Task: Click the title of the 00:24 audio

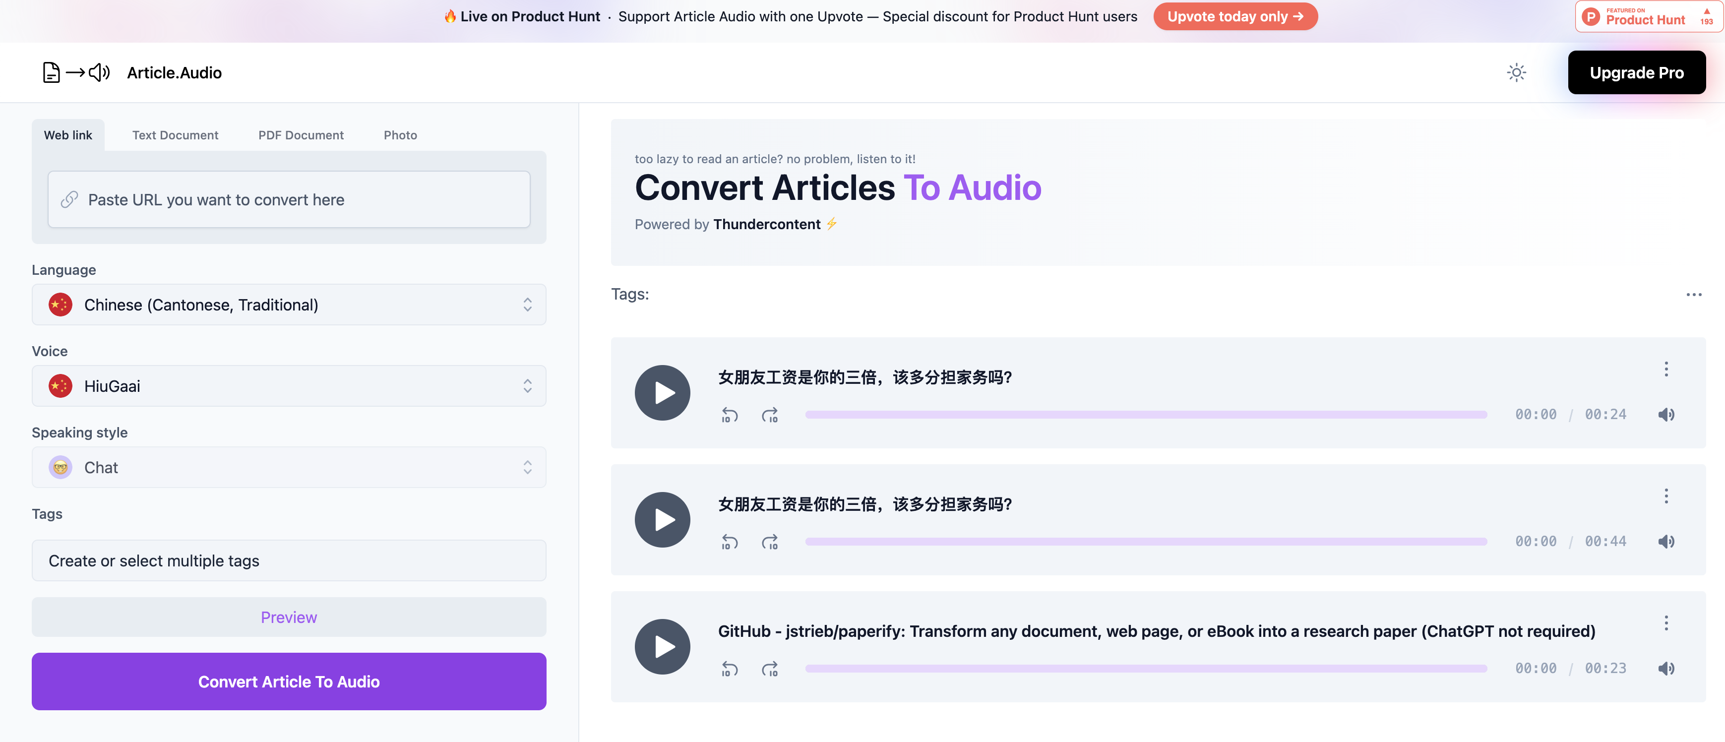Action: pyautogui.click(x=864, y=378)
